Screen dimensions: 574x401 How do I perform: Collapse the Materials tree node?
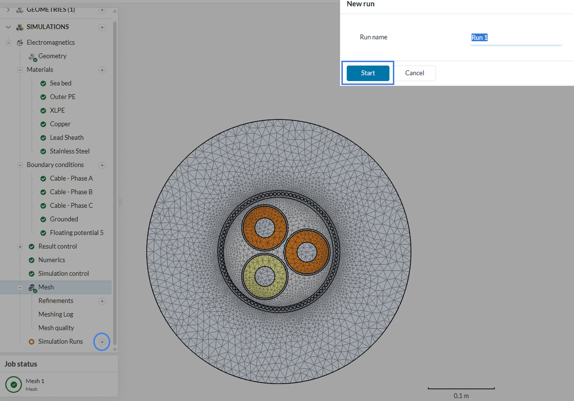20,70
